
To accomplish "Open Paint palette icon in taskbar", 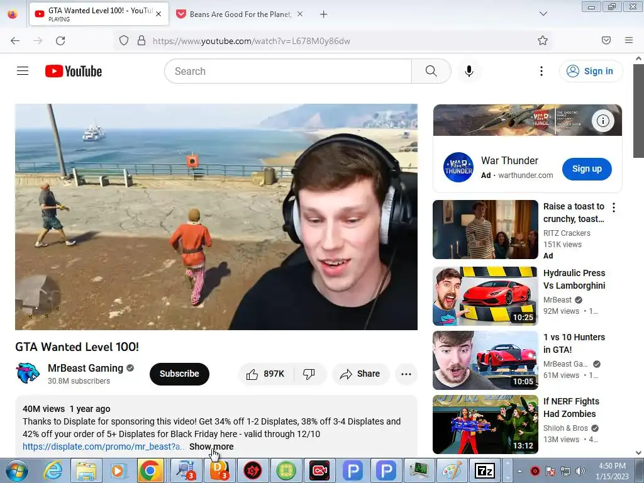I will pyautogui.click(x=452, y=470).
